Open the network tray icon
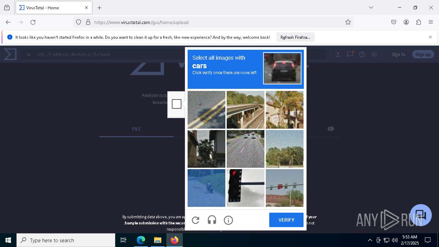The width and height of the screenshot is (439, 247). [x=387, y=240]
